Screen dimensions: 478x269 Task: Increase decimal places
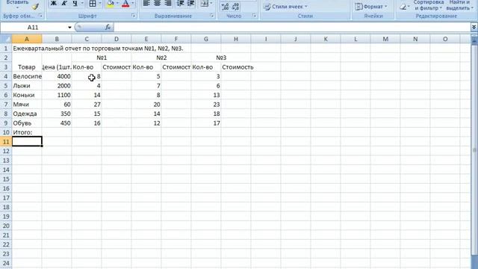click(225, 7)
